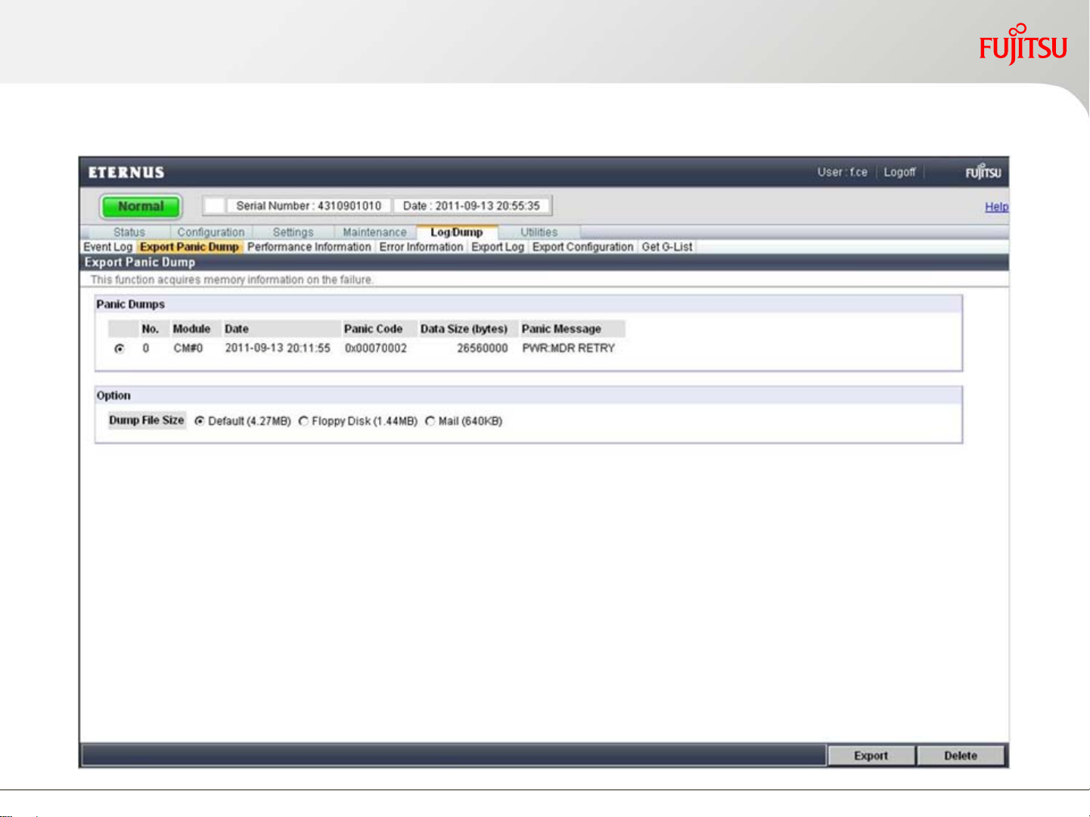Click the Delete button
The height and width of the screenshot is (817, 1090).
click(961, 756)
